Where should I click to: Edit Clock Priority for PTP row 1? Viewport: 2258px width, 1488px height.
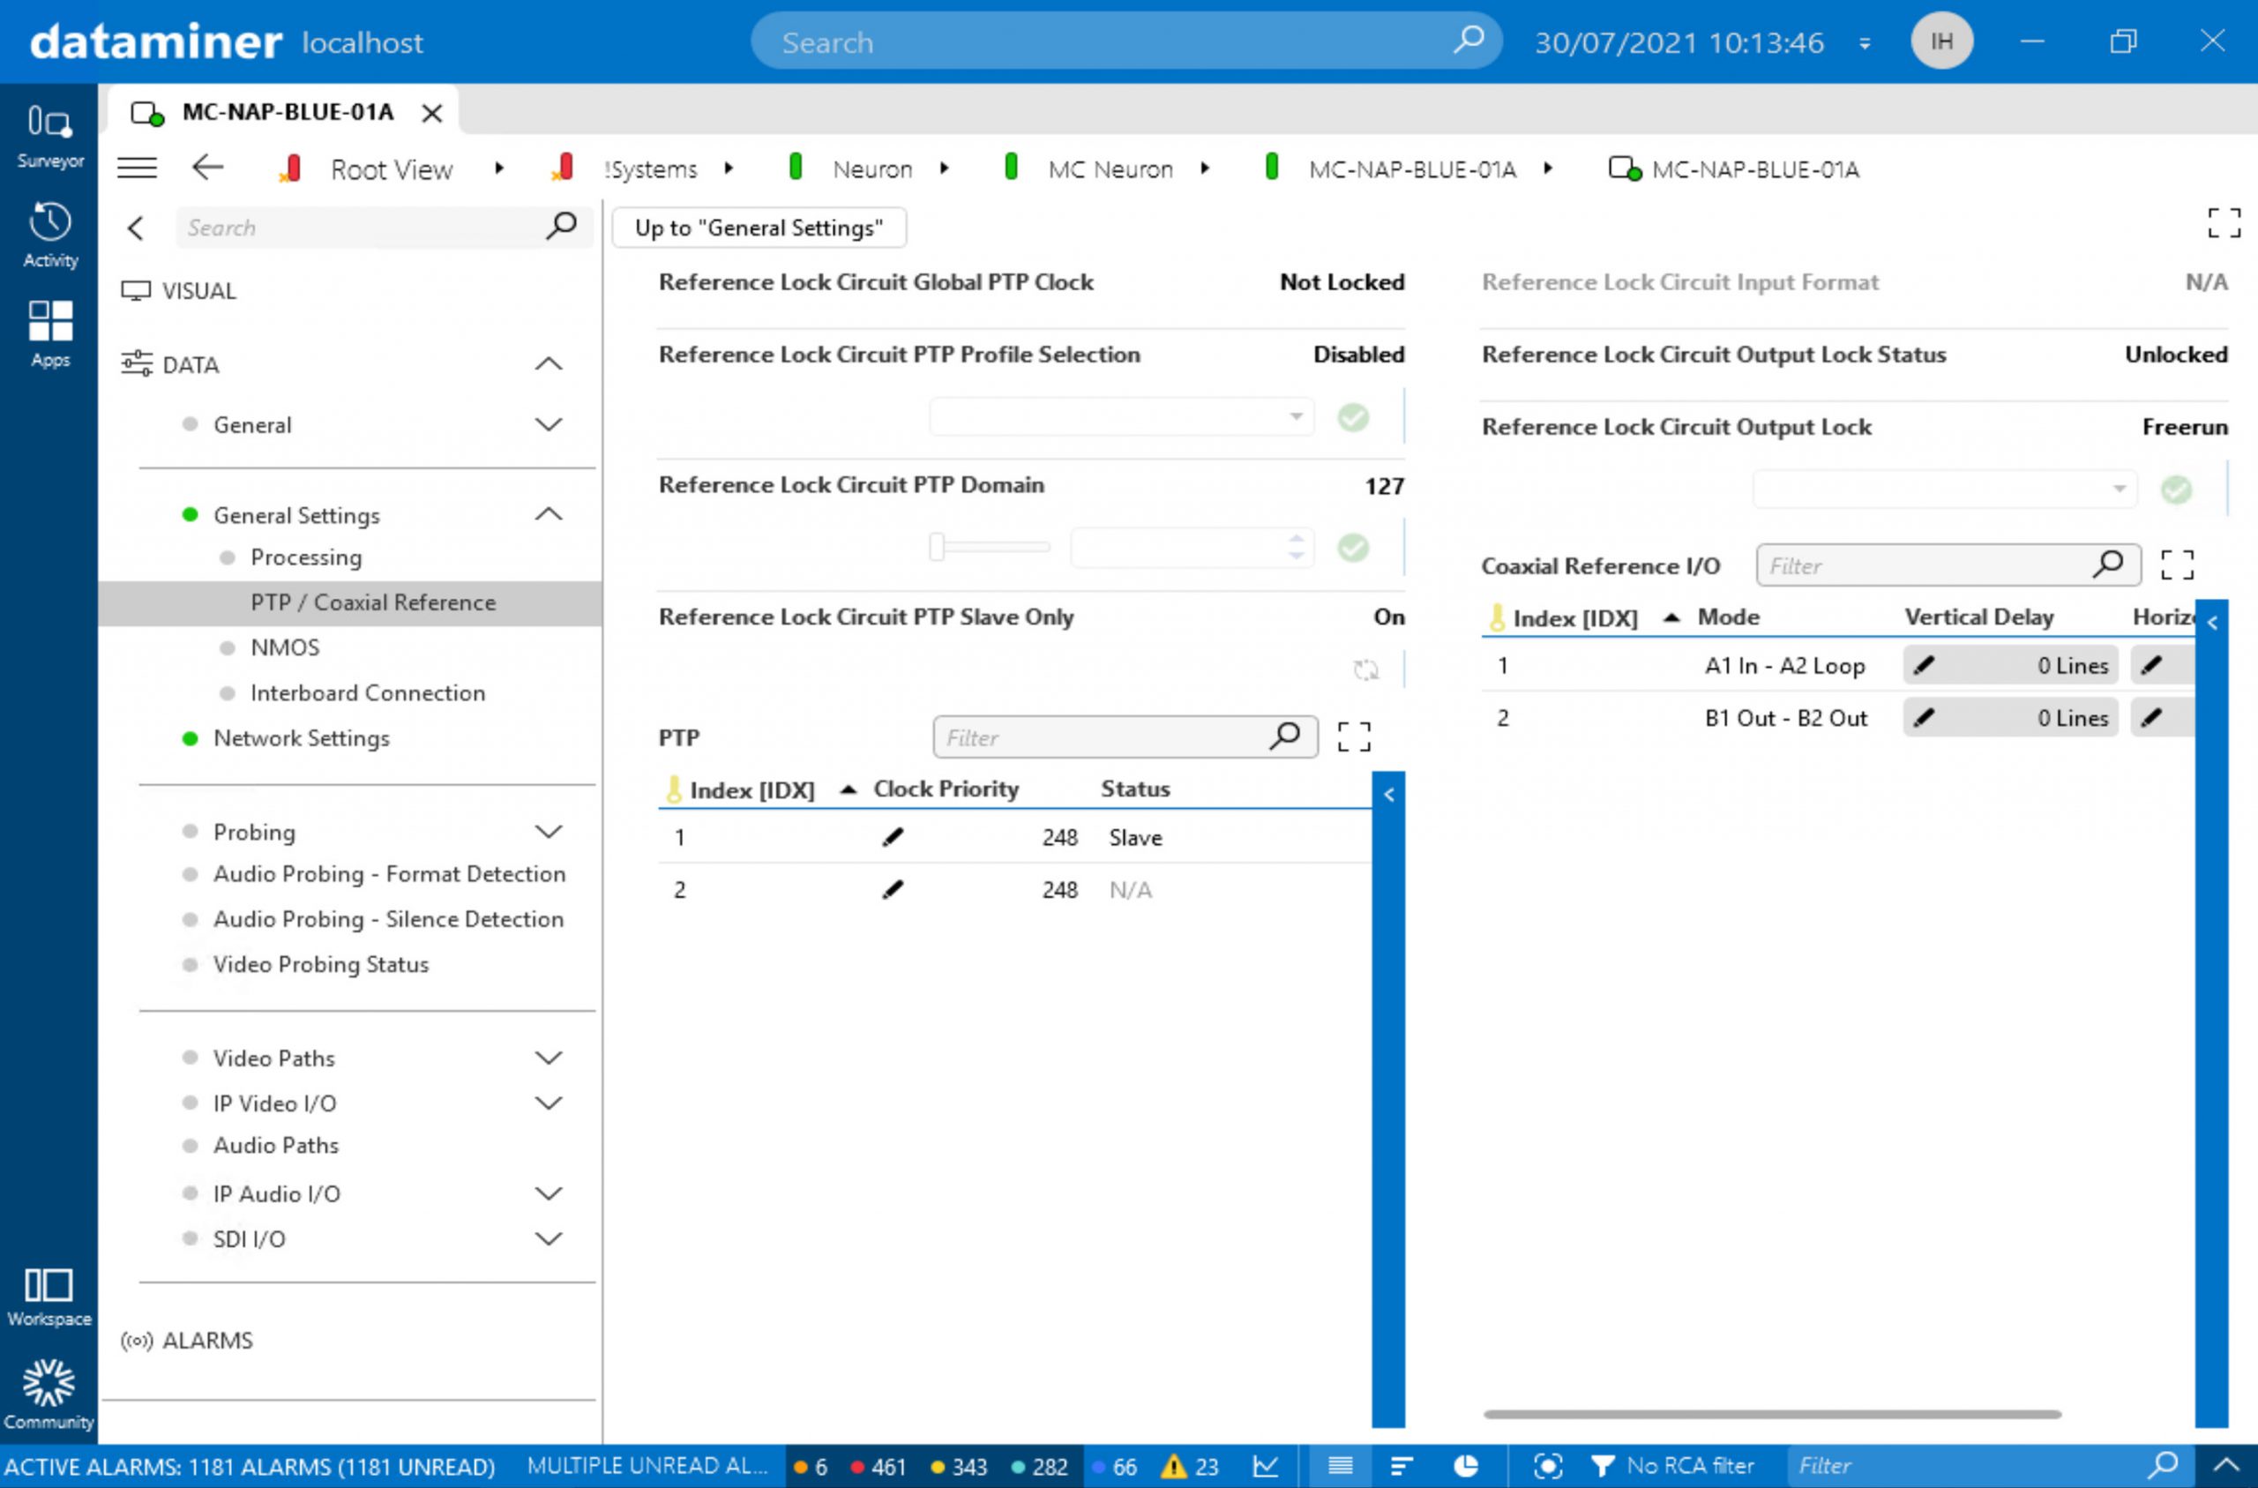click(x=893, y=837)
